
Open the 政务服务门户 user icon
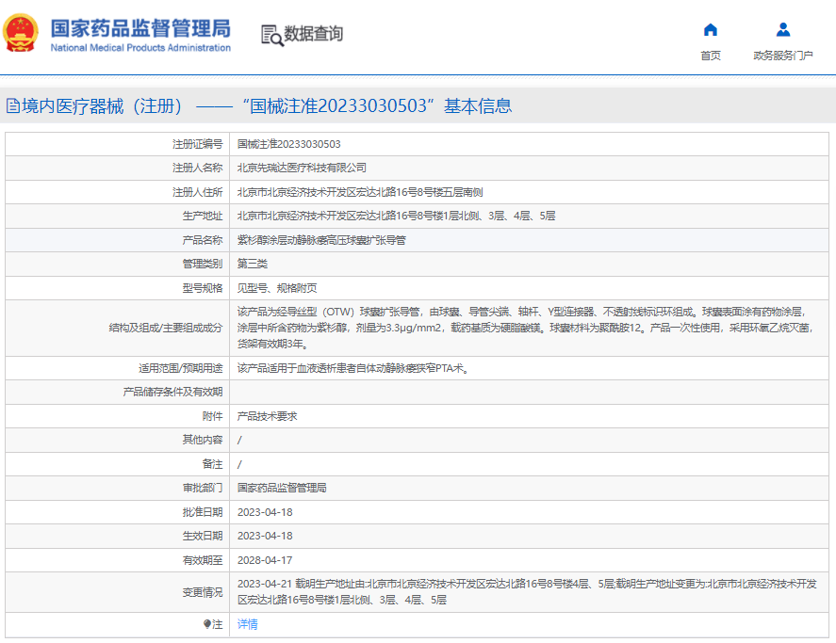[x=782, y=29]
